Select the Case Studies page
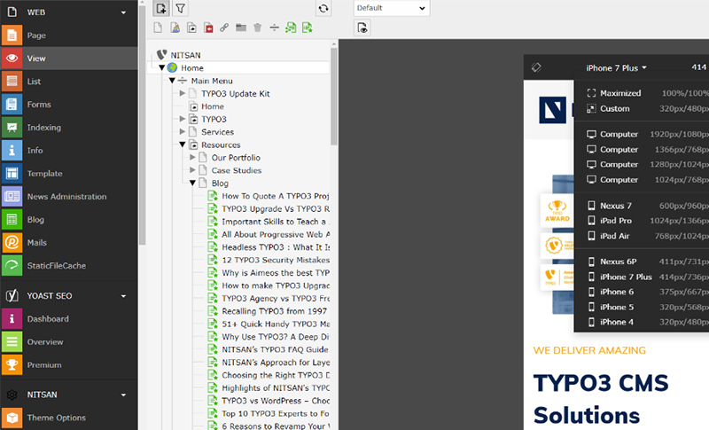Viewport: 709px width, 430px height. 237,170
